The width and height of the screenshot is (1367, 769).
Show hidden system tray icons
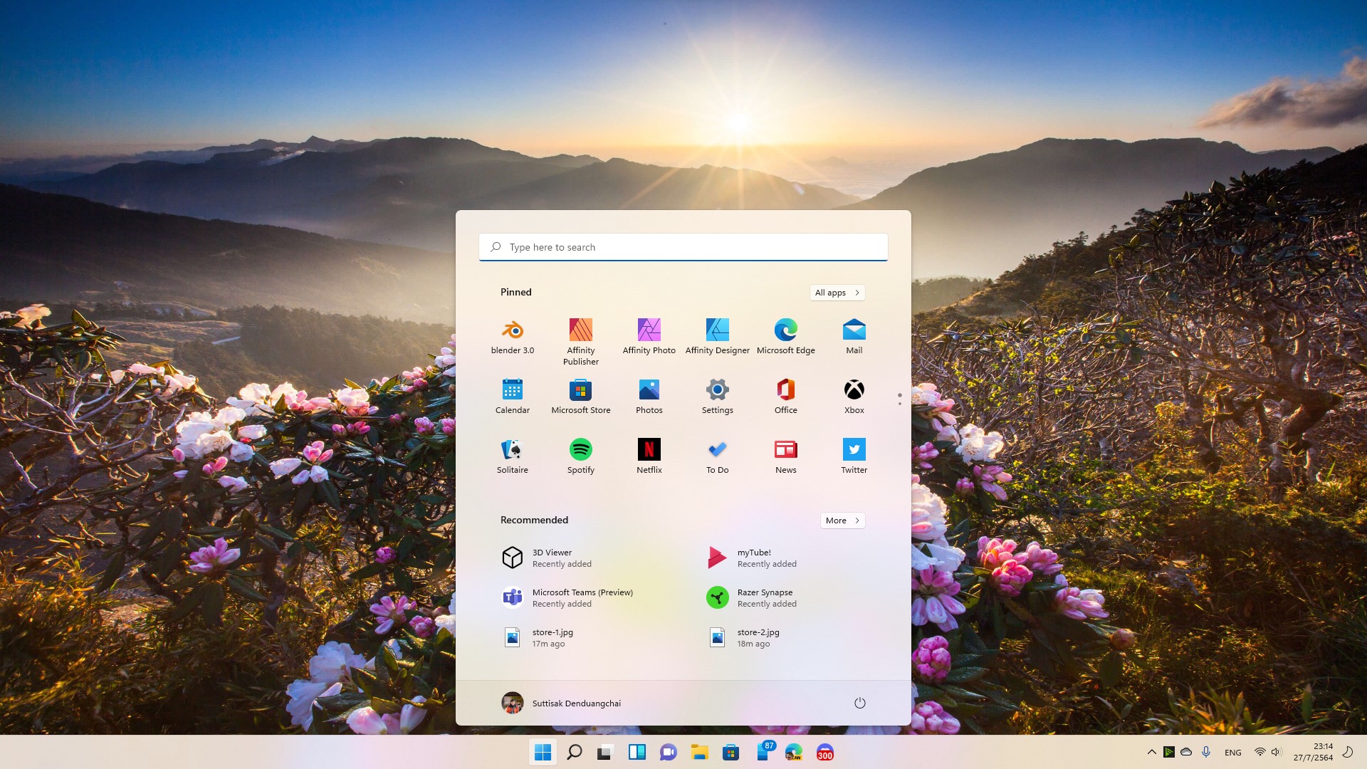[1151, 752]
